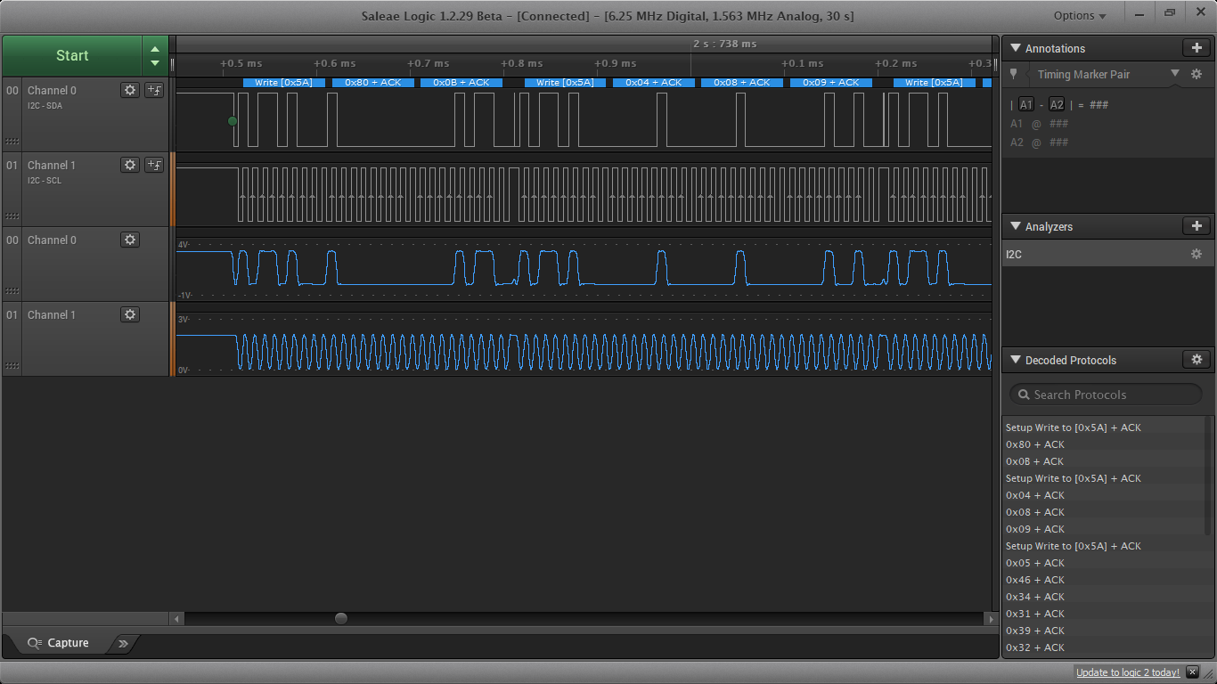Screen dimensions: 1217x684
Task: Open gear settings for analog Channel 1
Action: point(130,314)
